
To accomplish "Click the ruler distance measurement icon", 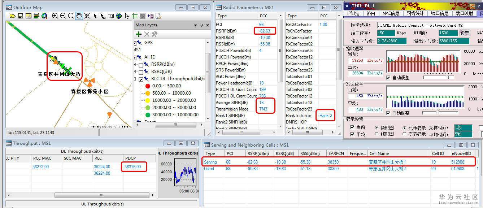I will tap(111, 16).
